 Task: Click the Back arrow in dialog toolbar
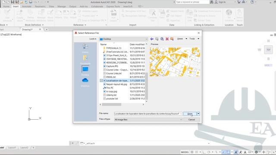(152, 39)
